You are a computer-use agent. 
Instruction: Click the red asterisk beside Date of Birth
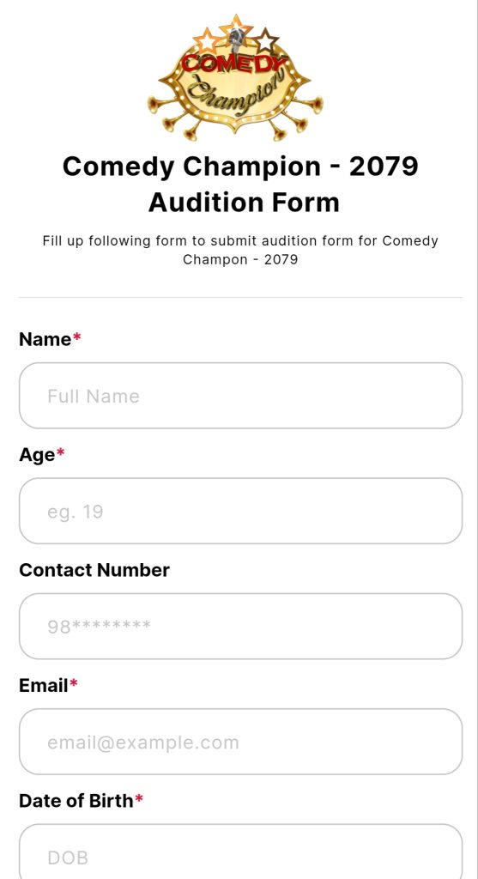click(139, 800)
